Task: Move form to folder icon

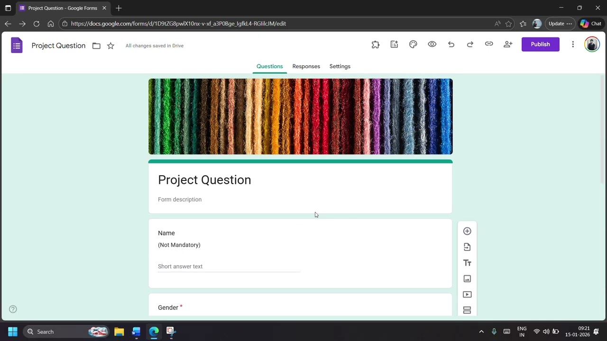Action: point(96,45)
